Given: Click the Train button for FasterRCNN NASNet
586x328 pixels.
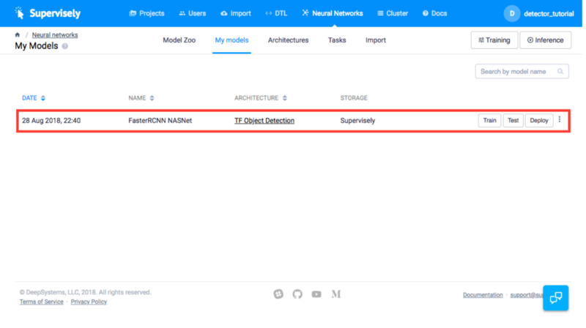Looking at the screenshot, I should [x=489, y=120].
